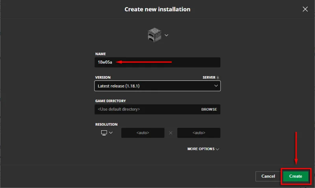The width and height of the screenshot is (315, 188).
Task: Click the resolution width auto field
Action: pos(143,133)
